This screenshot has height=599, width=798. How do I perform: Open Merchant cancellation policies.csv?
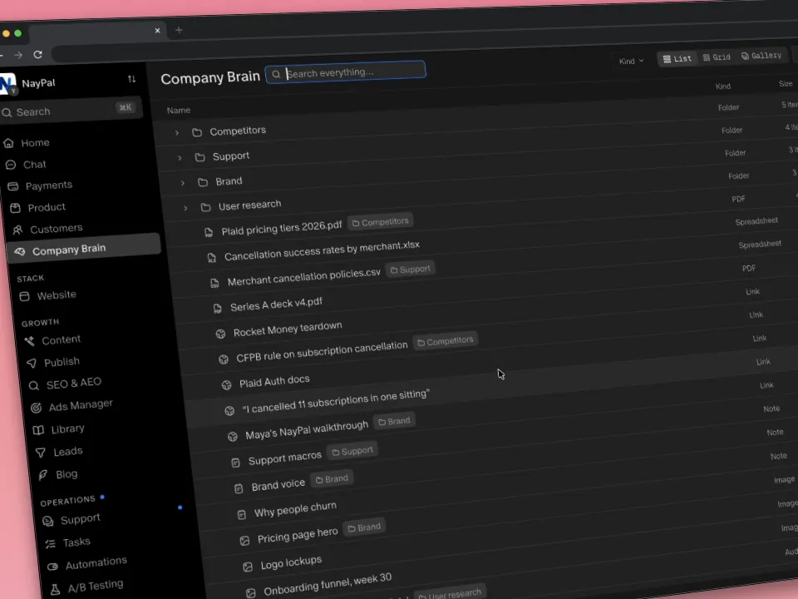pyautogui.click(x=304, y=276)
